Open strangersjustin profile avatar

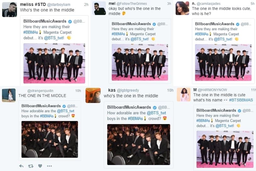[x=9, y=95]
